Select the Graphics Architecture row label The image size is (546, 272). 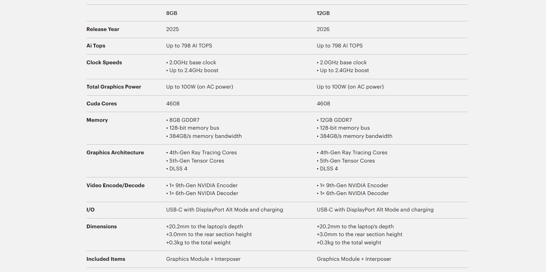click(x=115, y=152)
